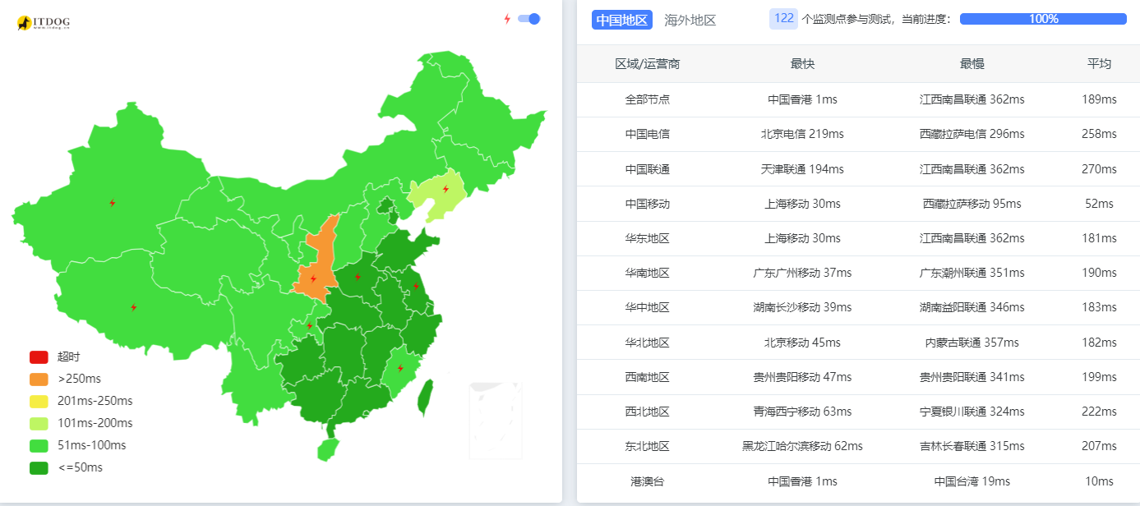The image size is (1140, 506).
Task: Switch to 中国地区 tab
Action: 622,20
